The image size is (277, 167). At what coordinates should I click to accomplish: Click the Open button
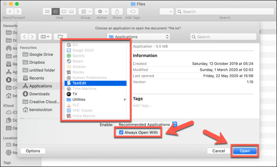pyautogui.click(x=245, y=151)
